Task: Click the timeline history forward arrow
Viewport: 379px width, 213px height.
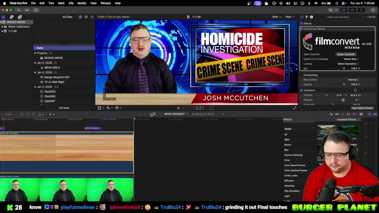Action: [223, 114]
